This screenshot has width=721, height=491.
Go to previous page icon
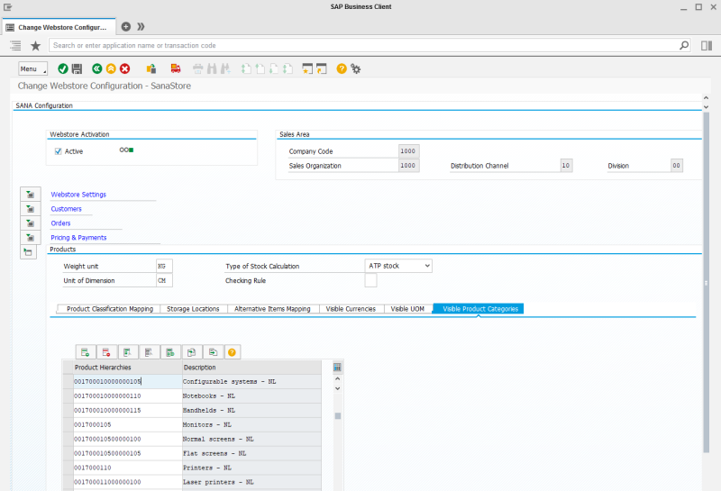(x=260, y=69)
